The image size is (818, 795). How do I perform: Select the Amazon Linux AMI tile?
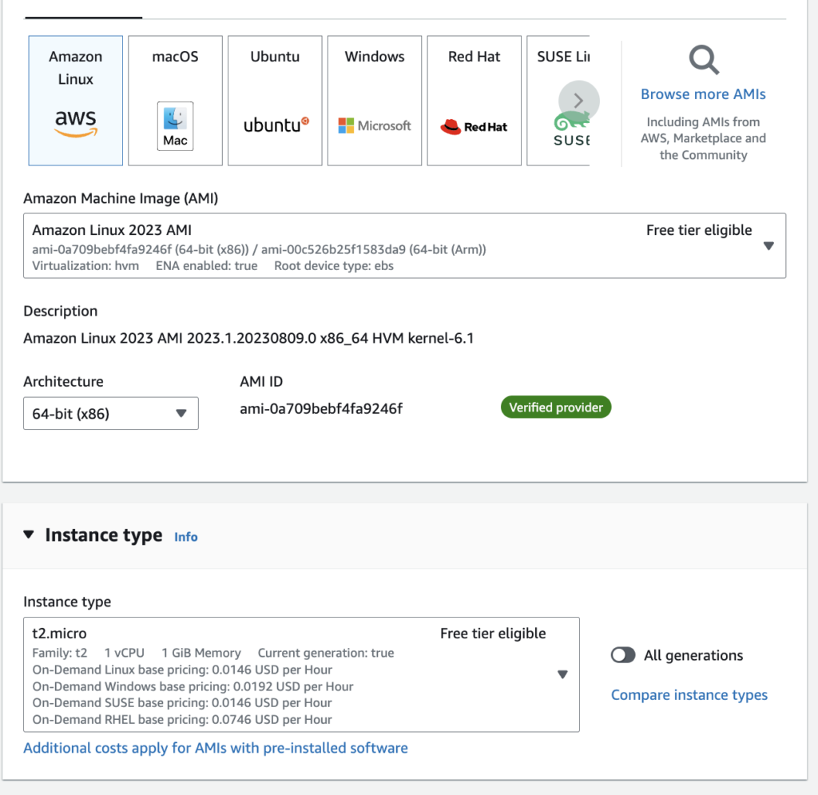(75, 100)
